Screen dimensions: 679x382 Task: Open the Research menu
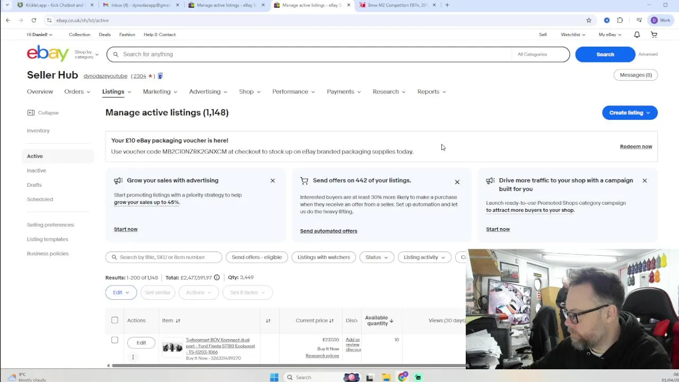pos(389,92)
